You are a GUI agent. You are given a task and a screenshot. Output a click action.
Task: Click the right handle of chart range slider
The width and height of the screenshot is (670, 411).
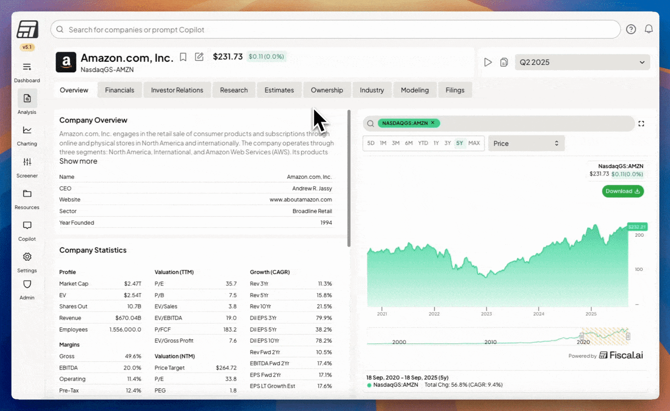(628, 336)
